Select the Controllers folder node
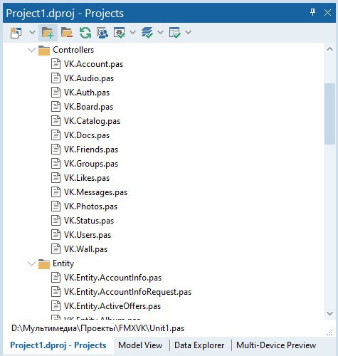The width and height of the screenshot is (338, 356). pyautogui.click(x=73, y=50)
